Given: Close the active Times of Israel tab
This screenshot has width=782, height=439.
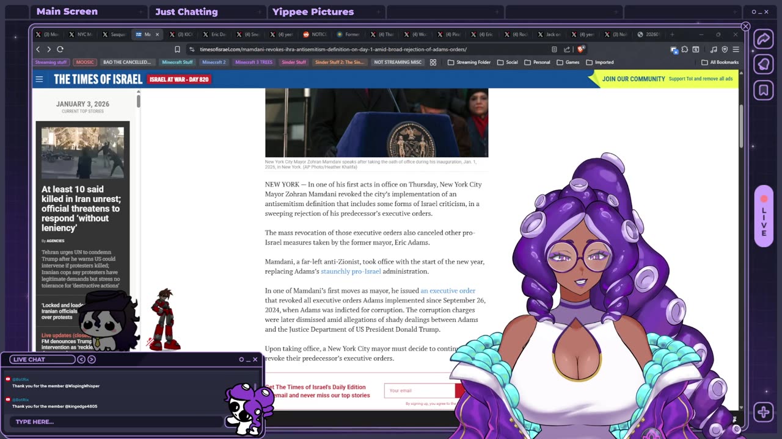Looking at the screenshot, I should (x=157, y=35).
